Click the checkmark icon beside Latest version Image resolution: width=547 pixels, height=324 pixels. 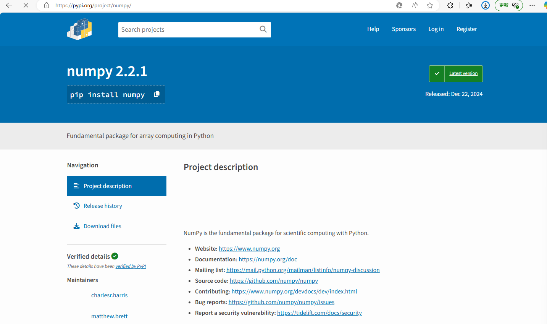[437, 74]
